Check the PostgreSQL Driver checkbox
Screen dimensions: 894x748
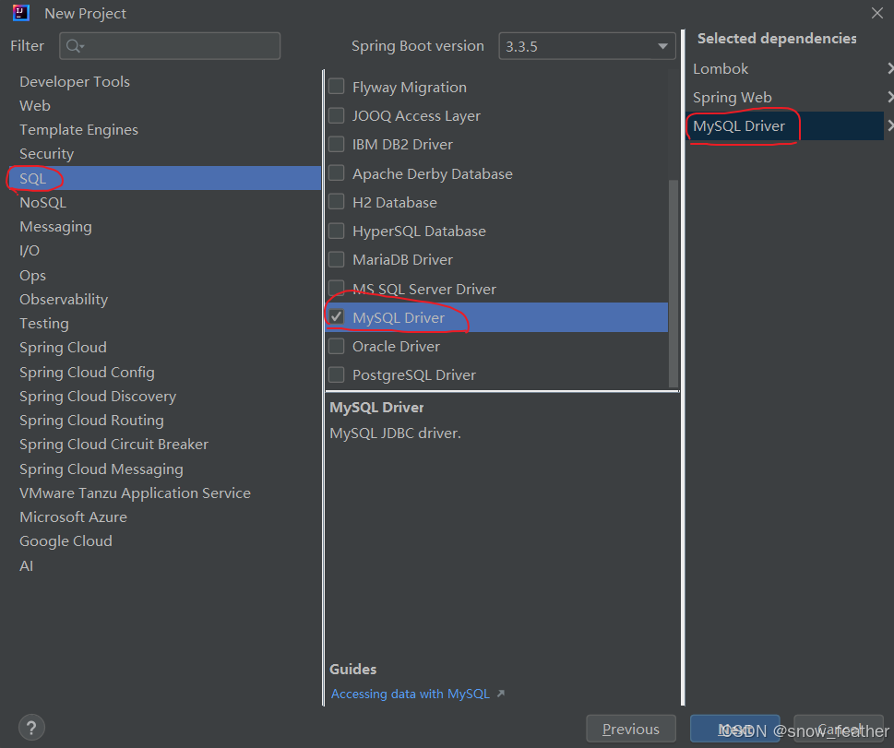point(337,374)
